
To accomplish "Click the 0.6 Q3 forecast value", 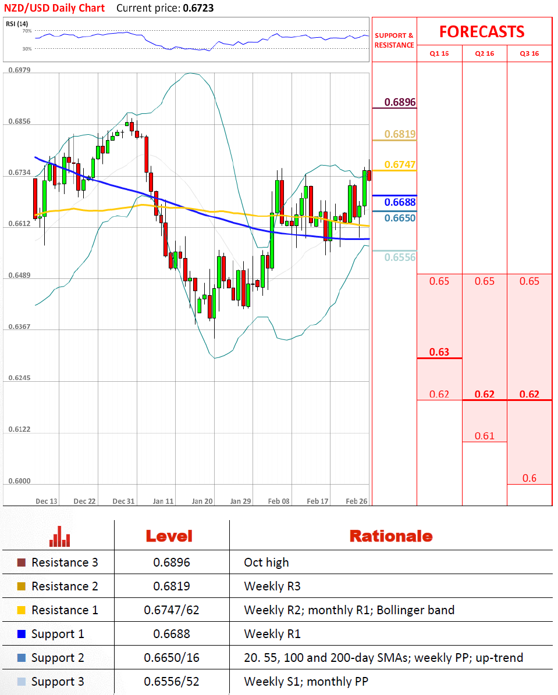I will click(x=529, y=478).
